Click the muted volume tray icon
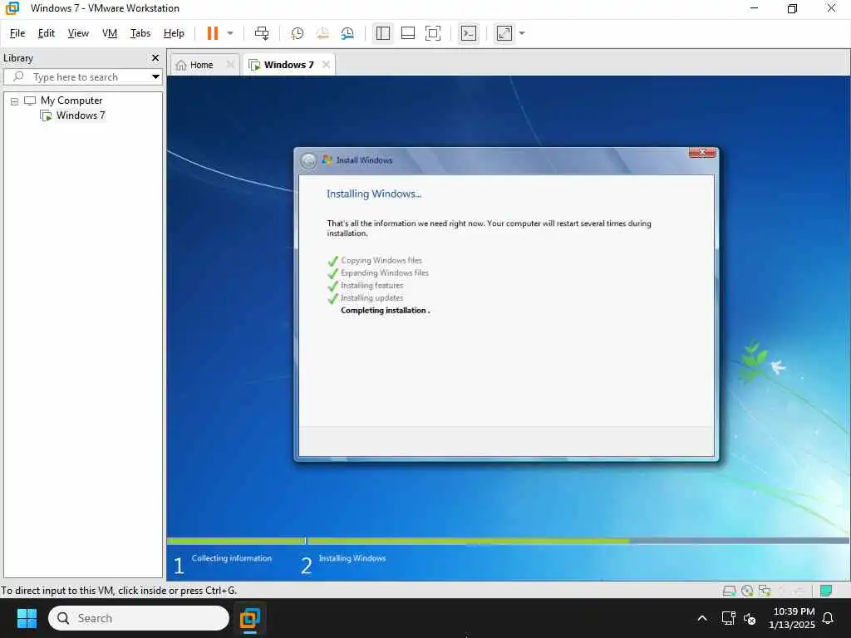 [750, 618]
